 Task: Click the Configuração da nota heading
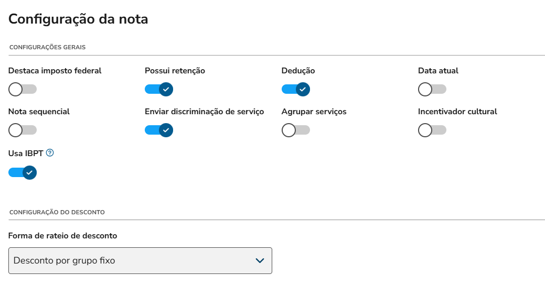pyautogui.click(x=79, y=19)
